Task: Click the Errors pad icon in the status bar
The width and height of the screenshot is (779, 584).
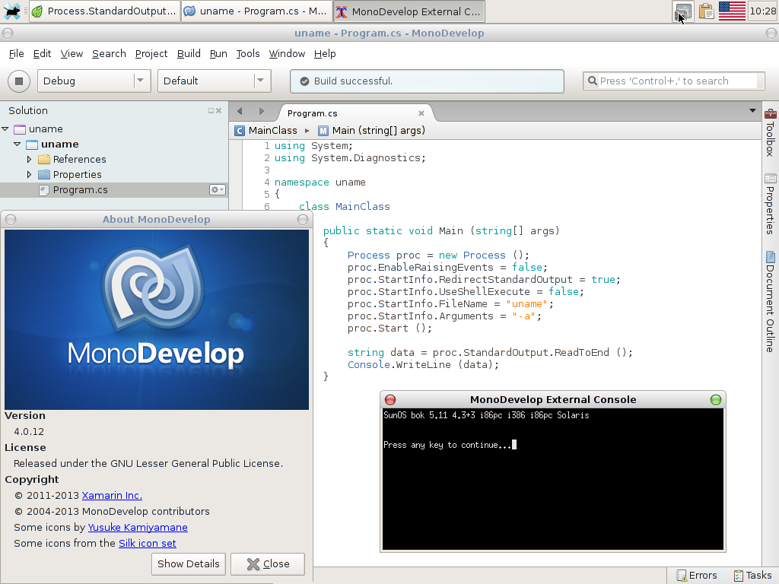Action: click(681, 576)
